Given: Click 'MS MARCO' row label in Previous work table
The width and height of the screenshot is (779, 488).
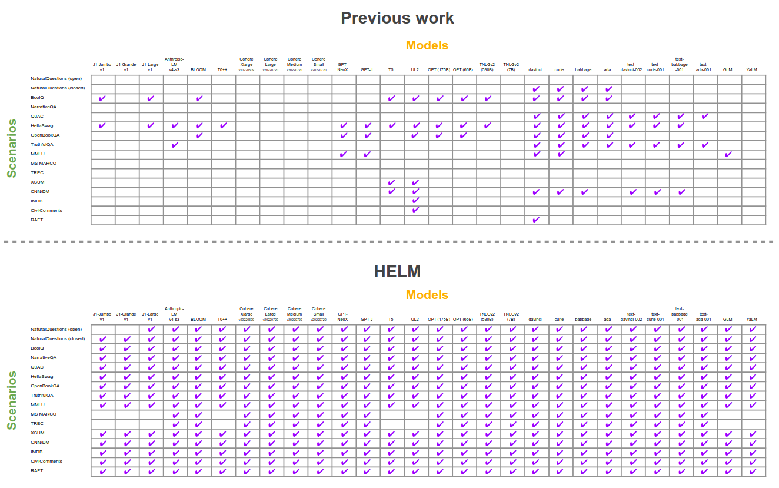Looking at the screenshot, I should click(x=44, y=163).
